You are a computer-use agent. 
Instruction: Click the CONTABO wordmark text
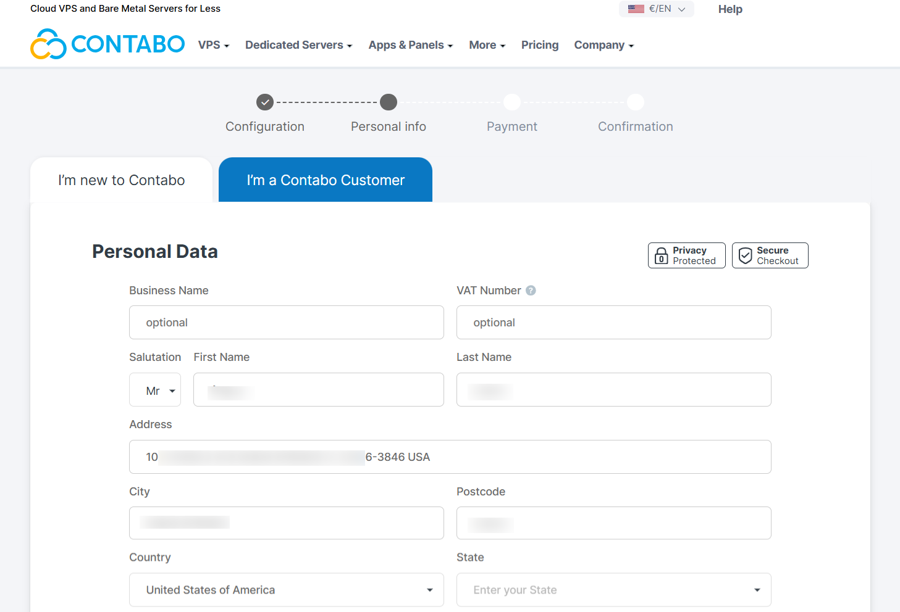(x=128, y=44)
